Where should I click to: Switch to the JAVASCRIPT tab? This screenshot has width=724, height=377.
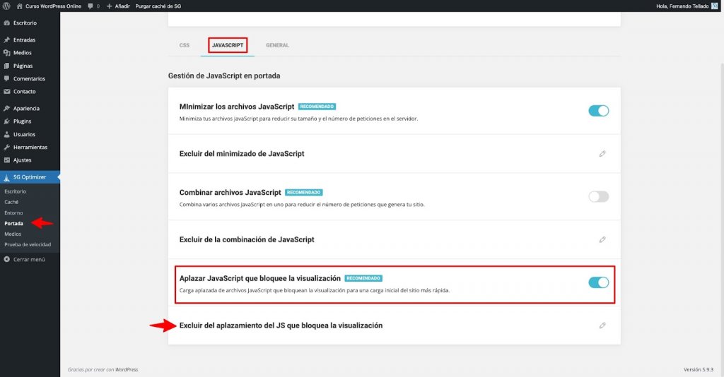click(x=228, y=45)
